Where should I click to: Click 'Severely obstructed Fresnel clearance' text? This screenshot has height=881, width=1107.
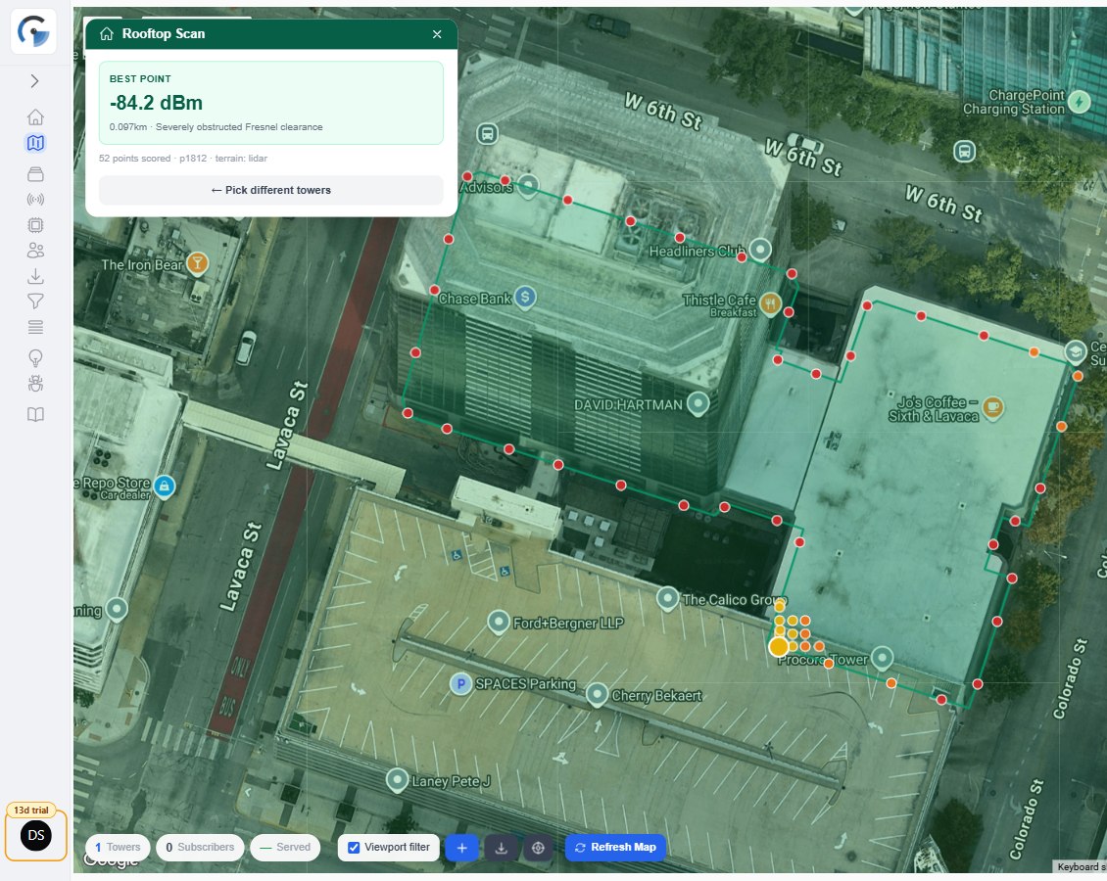click(x=239, y=127)
